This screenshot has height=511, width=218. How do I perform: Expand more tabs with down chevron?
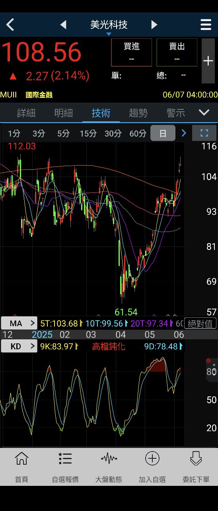coord(204,113)
